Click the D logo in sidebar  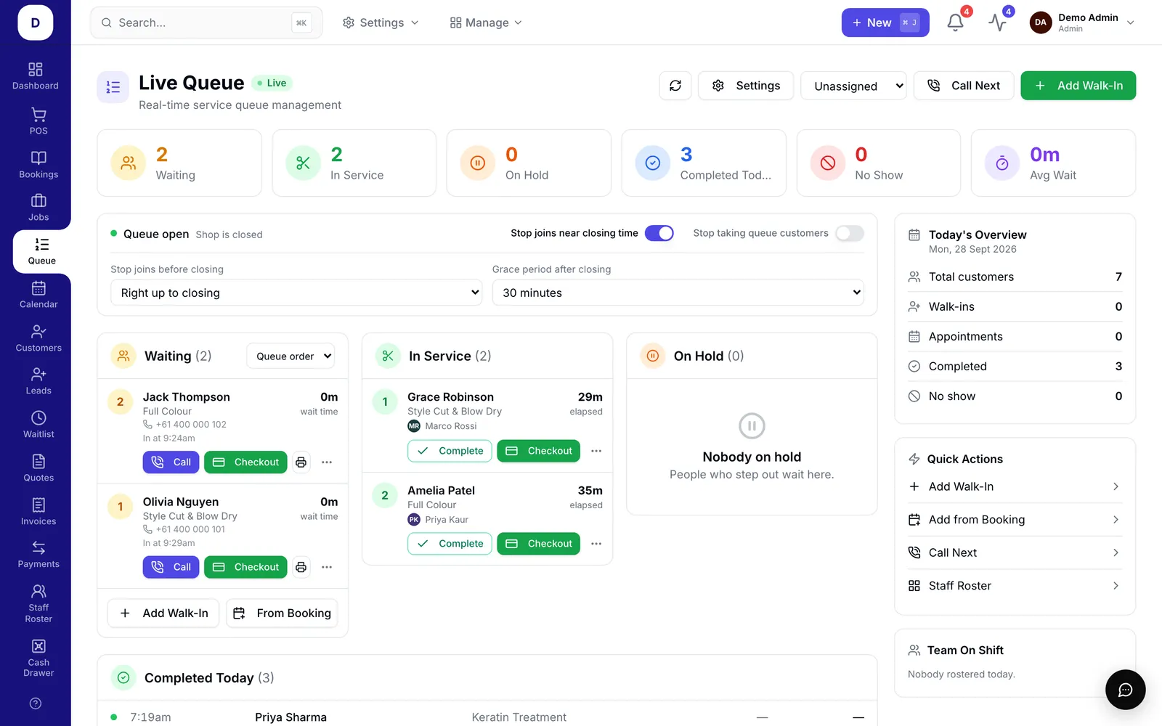(36, 23)
